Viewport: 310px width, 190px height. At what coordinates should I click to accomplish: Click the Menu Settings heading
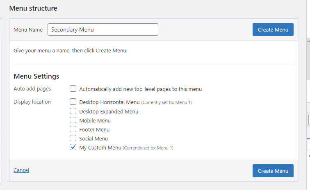pyautogui.click(x=36, y=76)
